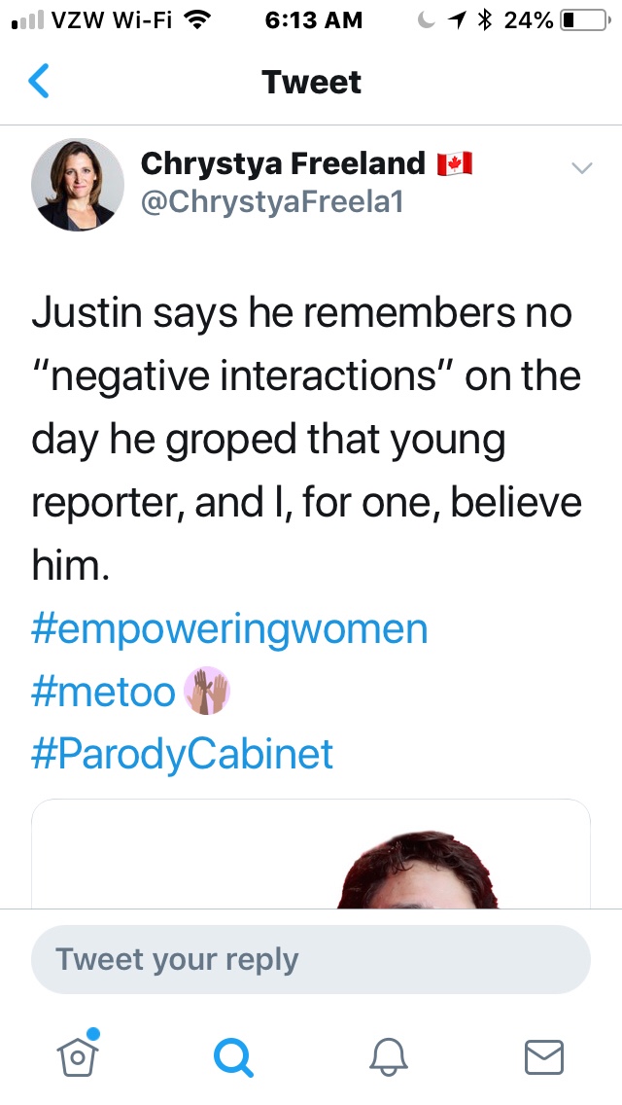This screenshot has height=1105, width=622.
Task: Open the Notifications bell tab
Action: pyautogui.click(x=389, y=1055)
